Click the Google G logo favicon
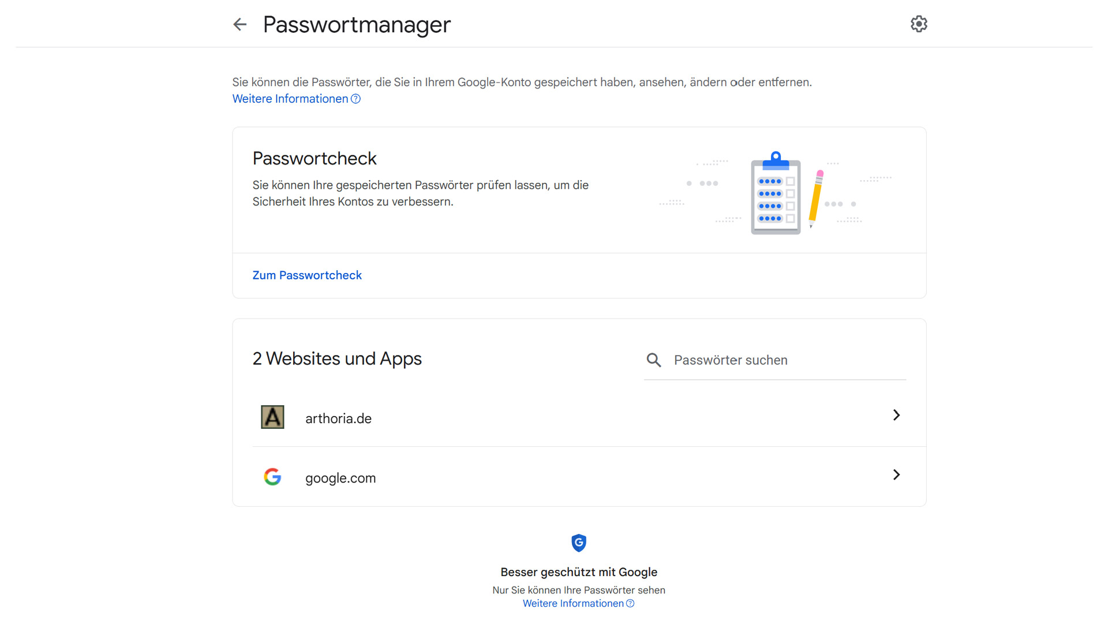Screen dimensions: 1108x624 point(272,477)
